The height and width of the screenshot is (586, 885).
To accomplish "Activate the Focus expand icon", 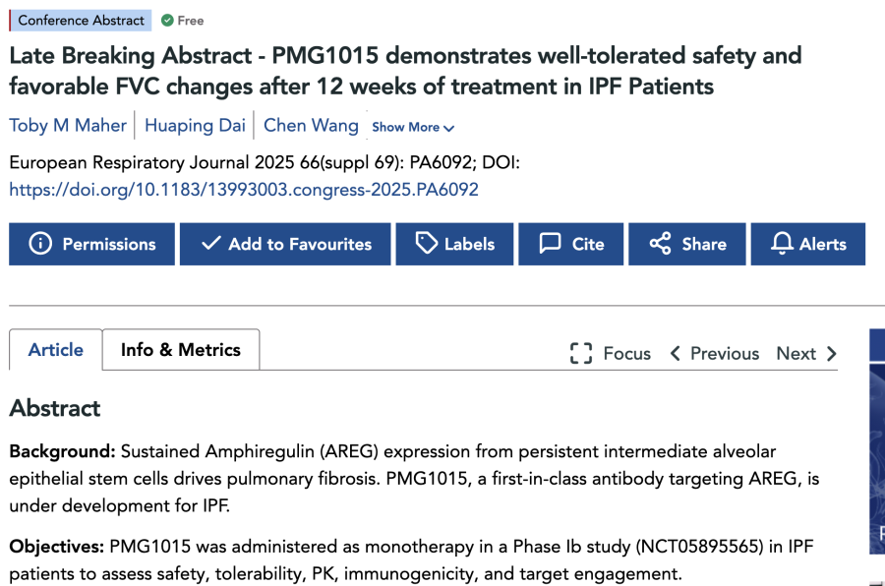I will (x=581, y=353).
